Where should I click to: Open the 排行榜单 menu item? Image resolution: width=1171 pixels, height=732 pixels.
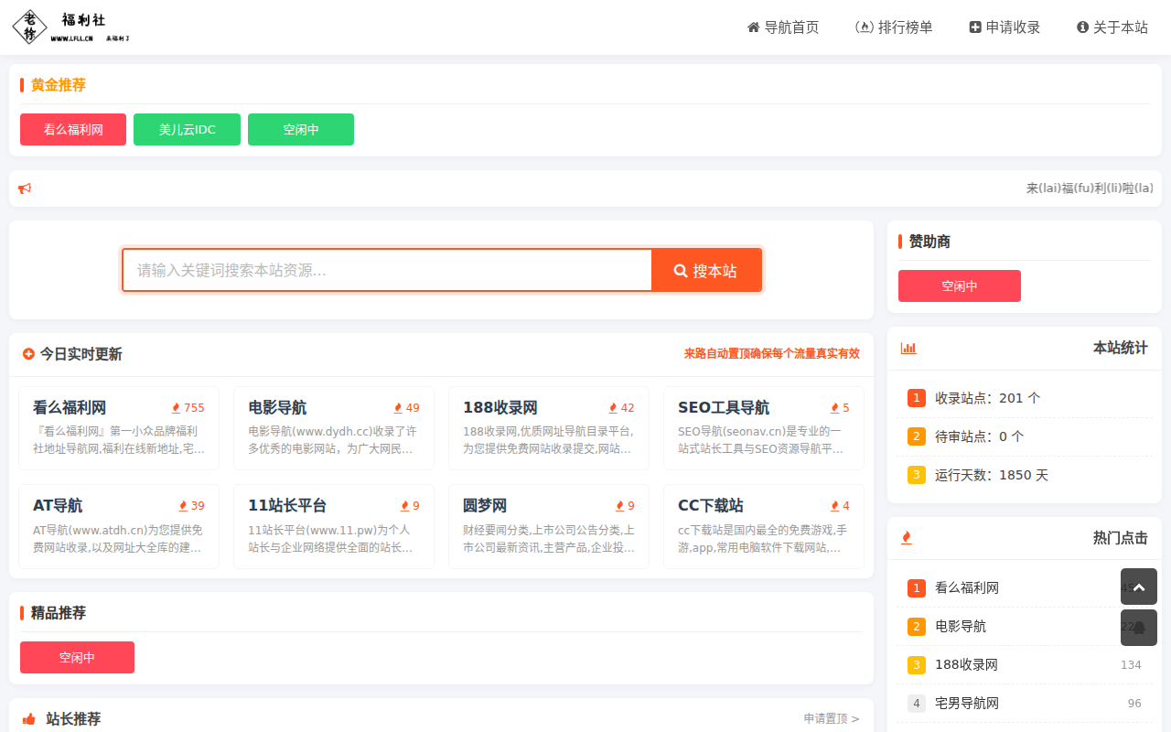(x=894, y=27)
